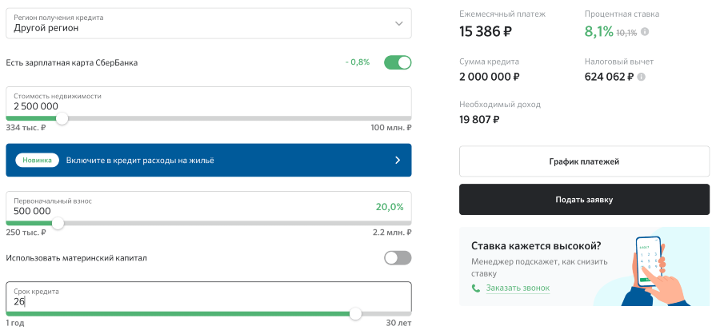
Task: Click the down payment slider handle
Action: (58, 223)
